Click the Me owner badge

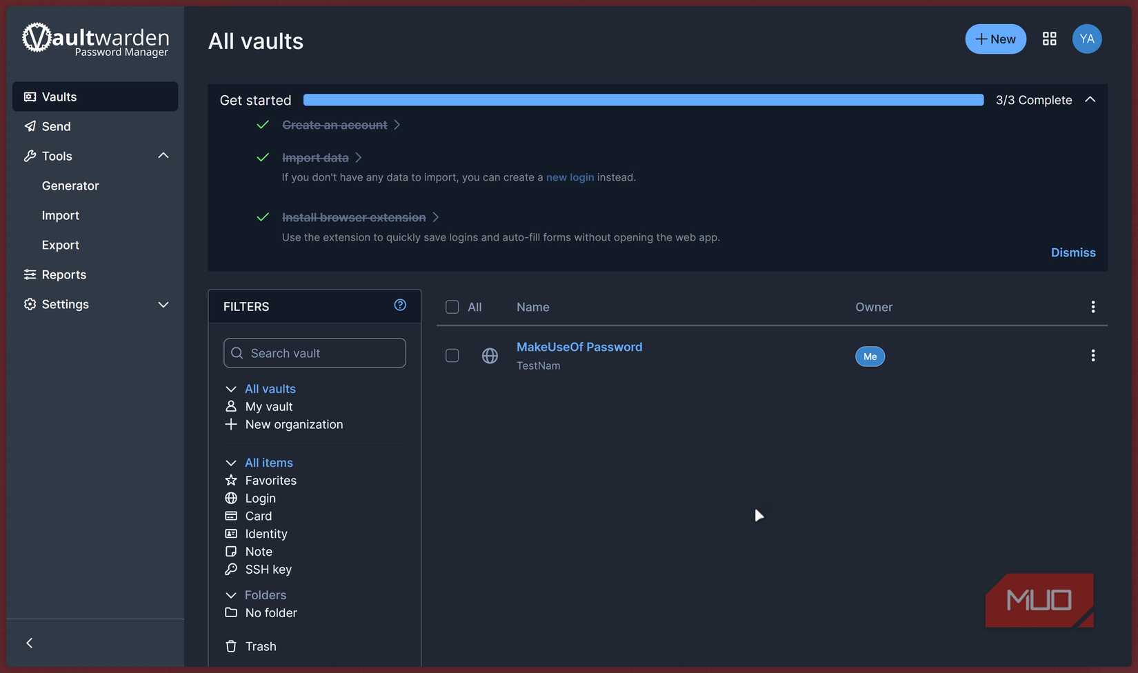point(870,356)
